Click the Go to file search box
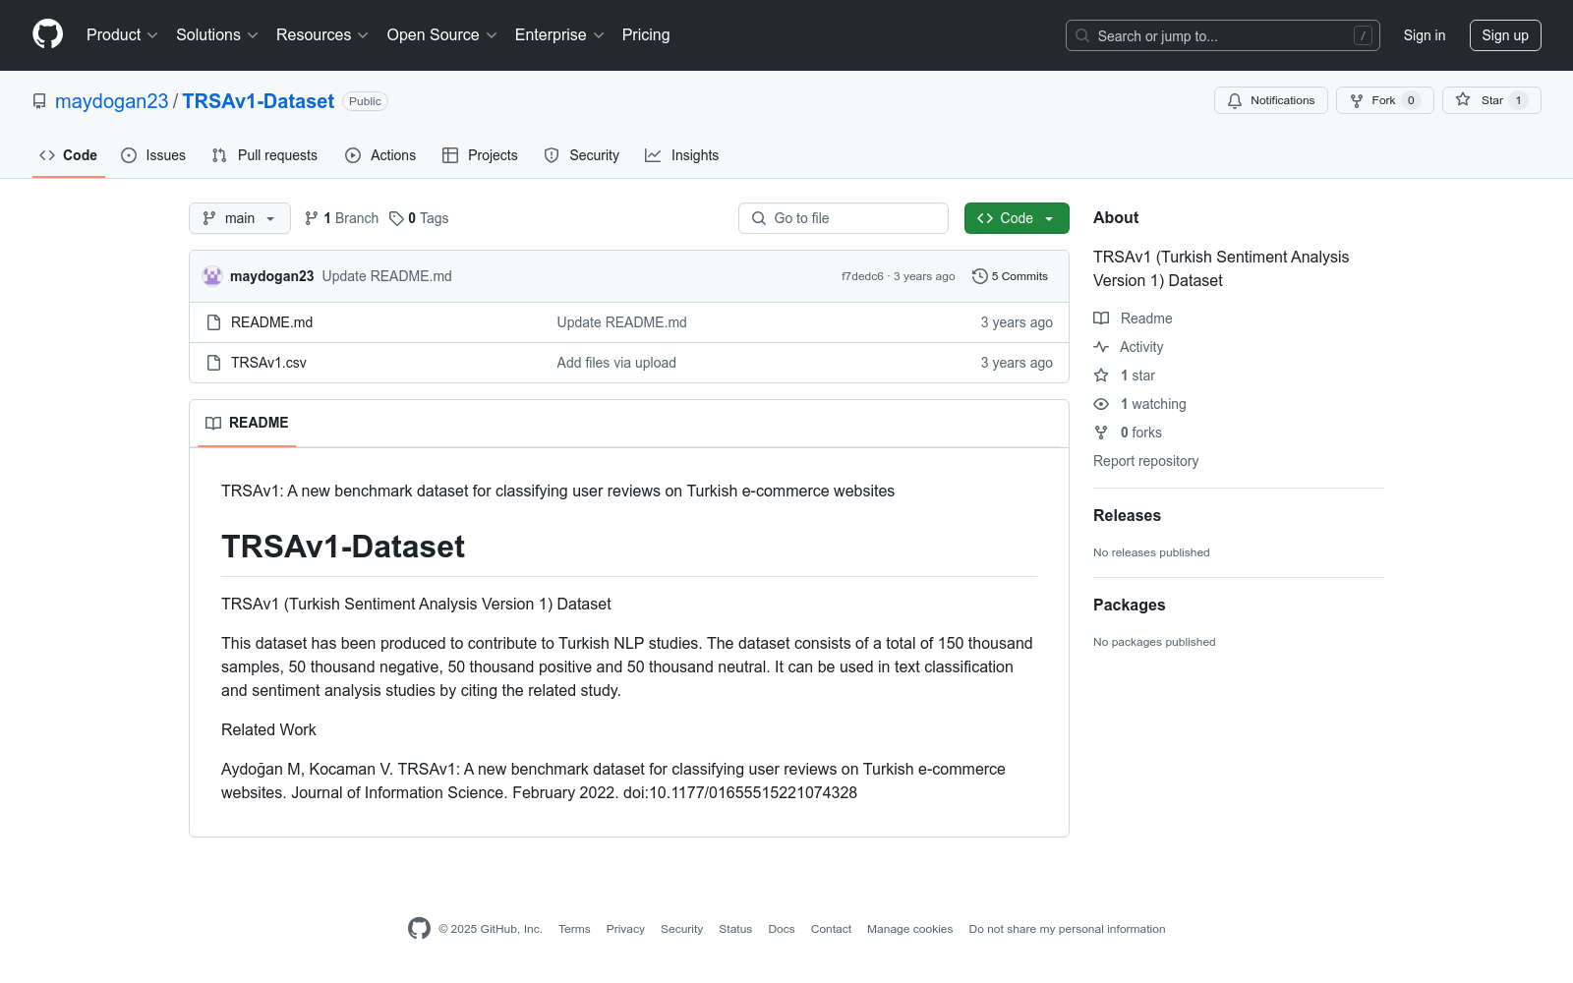Image resolution: width=1573 pixels, height=983 pixels. pos(844,218)
